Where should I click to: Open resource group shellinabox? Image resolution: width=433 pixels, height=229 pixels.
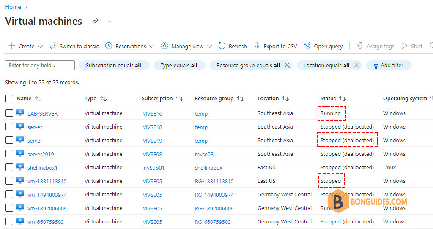pos(208,168)
